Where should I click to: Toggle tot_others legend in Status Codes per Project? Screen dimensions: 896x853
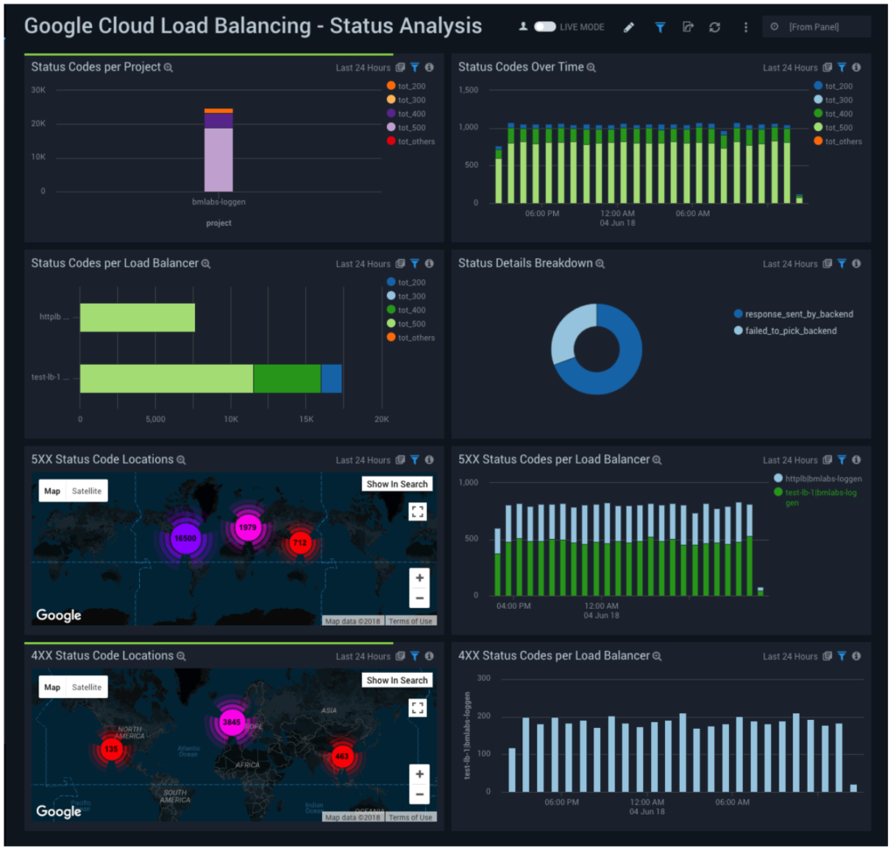pos(413,142)
